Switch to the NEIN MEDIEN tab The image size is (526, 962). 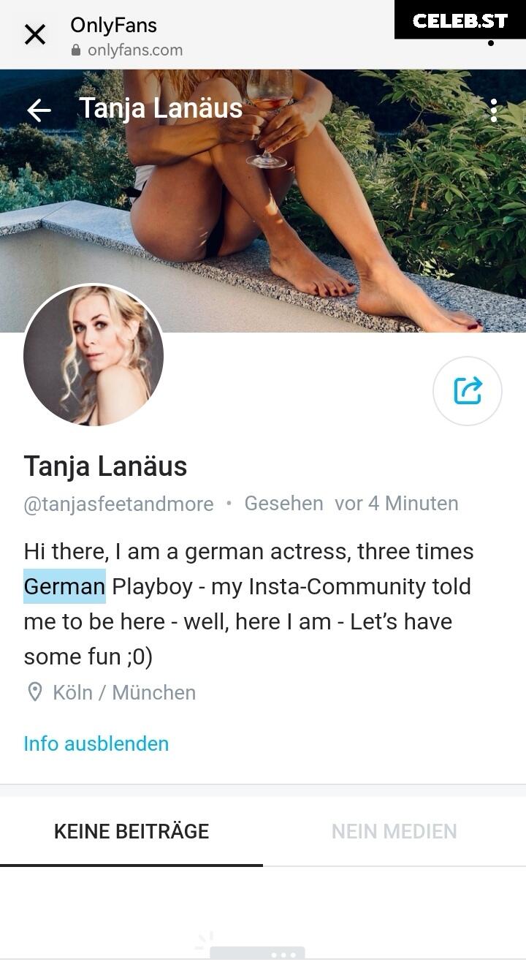(x=394, y=831)
